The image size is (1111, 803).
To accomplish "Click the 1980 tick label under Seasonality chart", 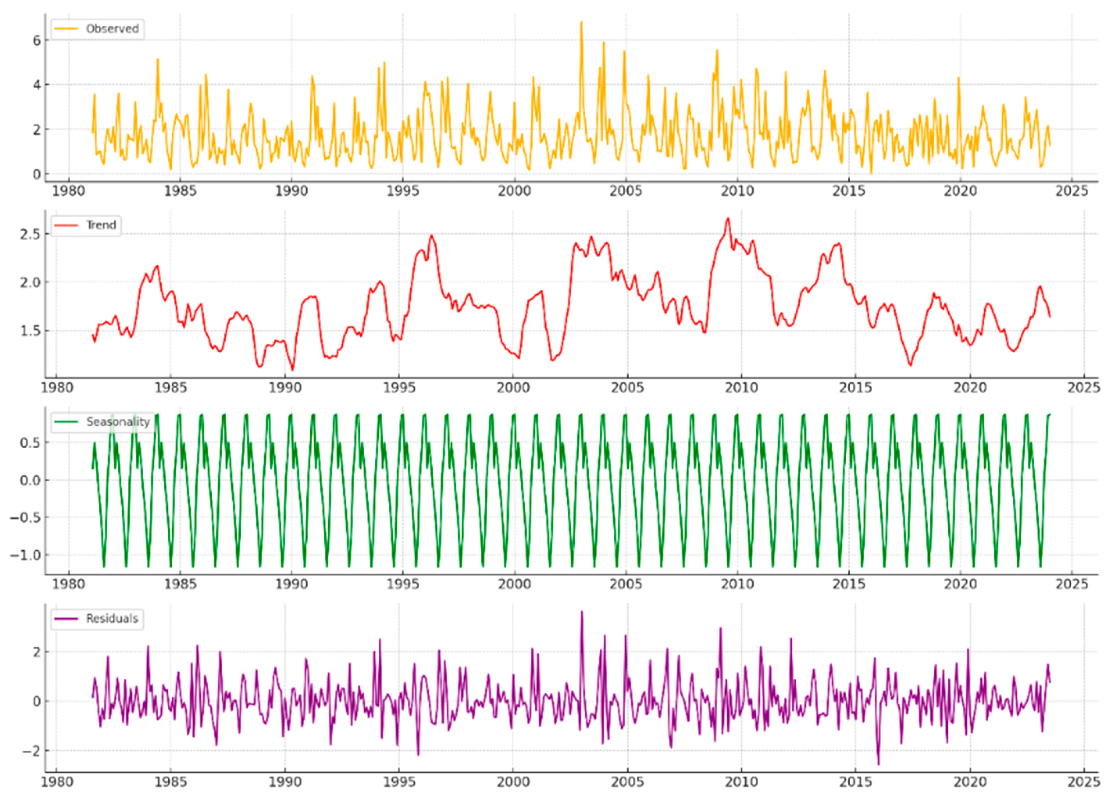I will pyautogui.click(x=68, y=584).
